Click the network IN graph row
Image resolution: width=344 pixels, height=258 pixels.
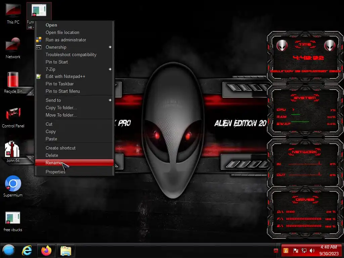click(306, 164)
